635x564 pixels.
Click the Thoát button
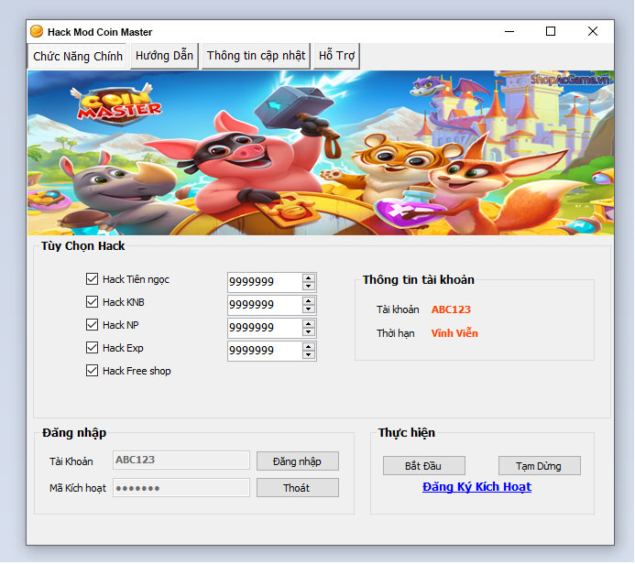tap(297, 488)
